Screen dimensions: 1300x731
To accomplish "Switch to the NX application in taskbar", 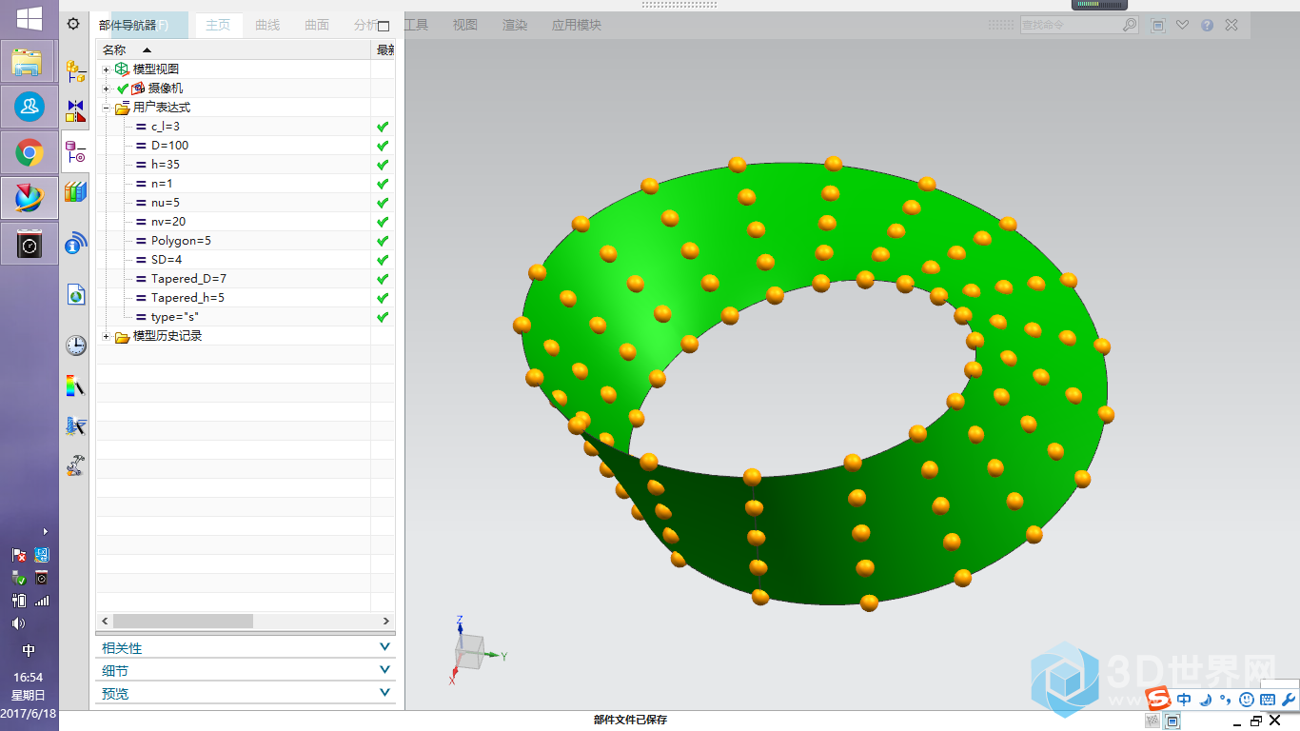I will coord(30,196).
